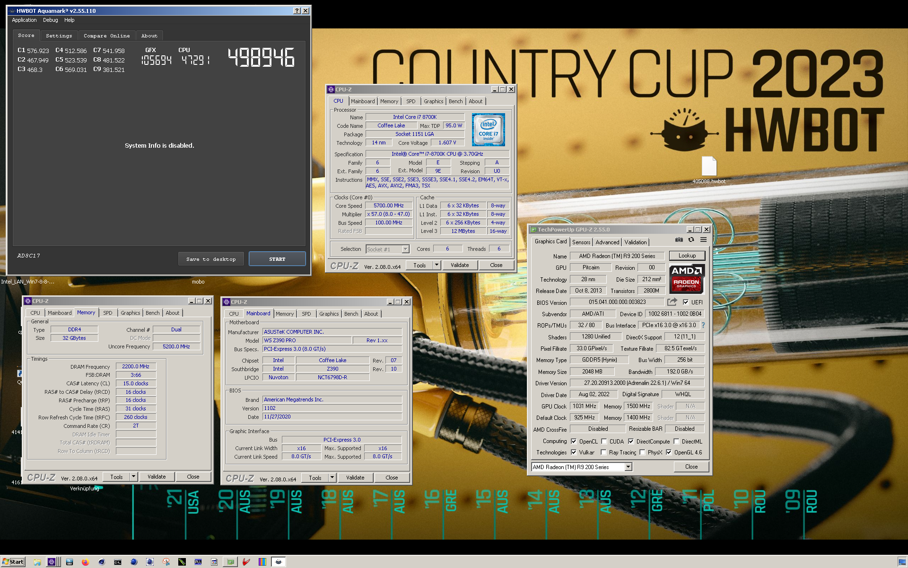Click Tools button in CPU-Z Memory window
This screenshot has height=568, width=908.
[x=116, y=477]
